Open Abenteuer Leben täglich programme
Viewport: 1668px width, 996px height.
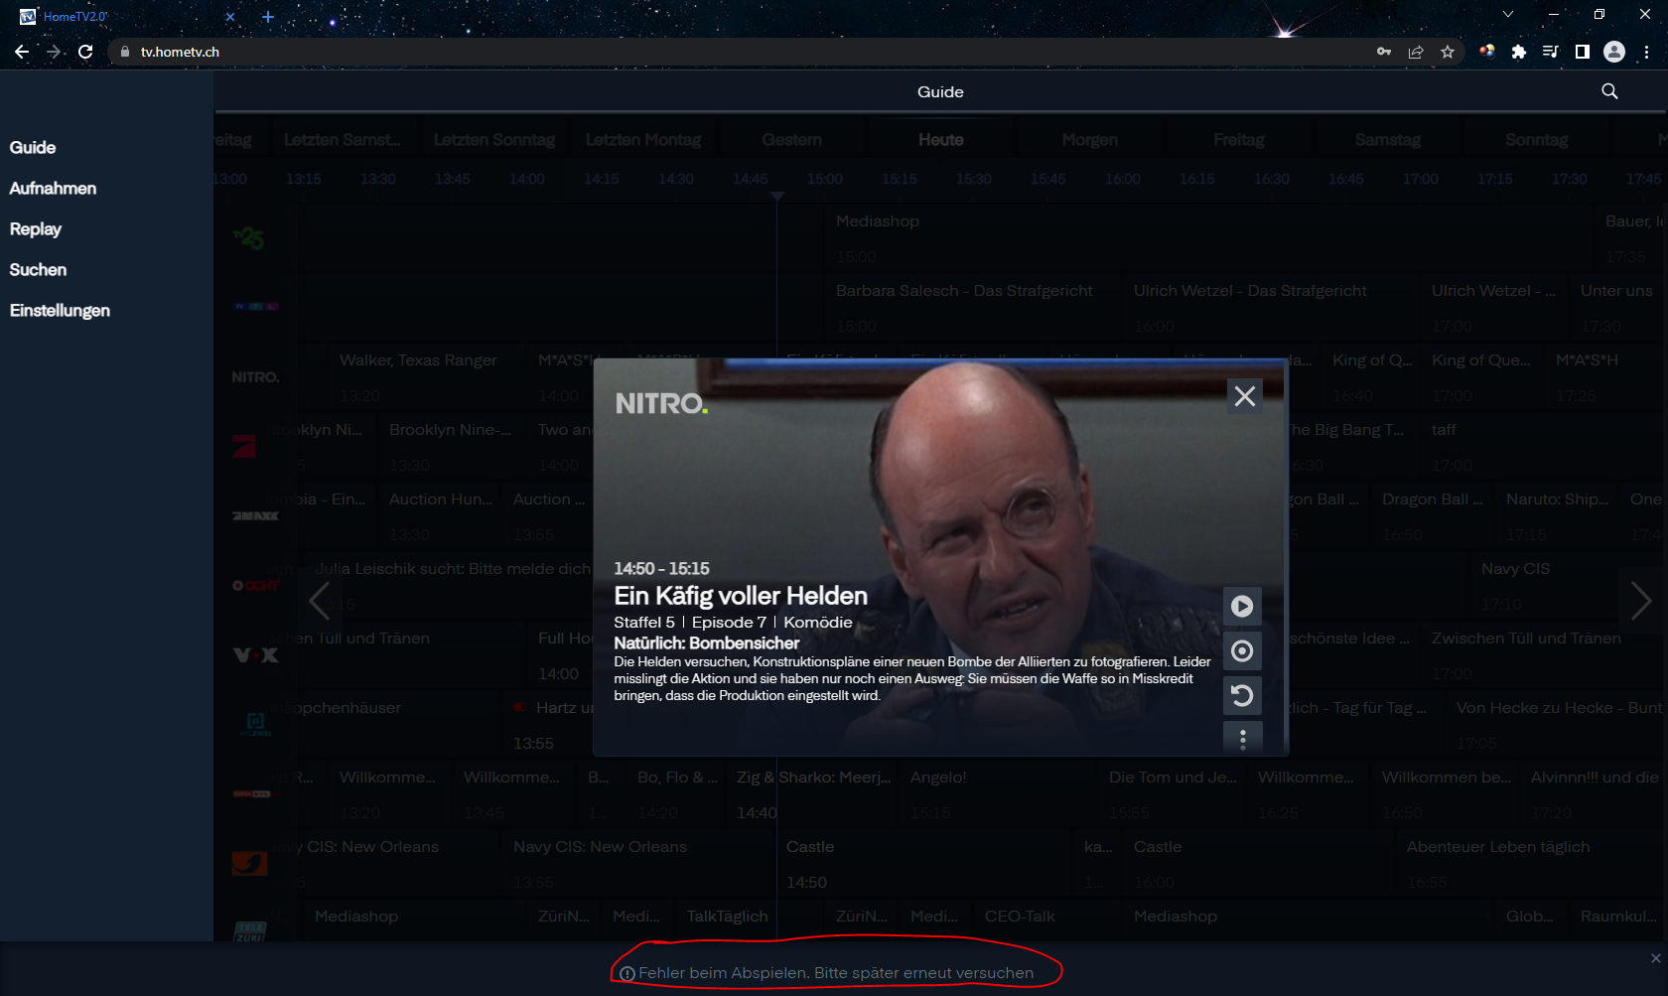coord(1531,864)
